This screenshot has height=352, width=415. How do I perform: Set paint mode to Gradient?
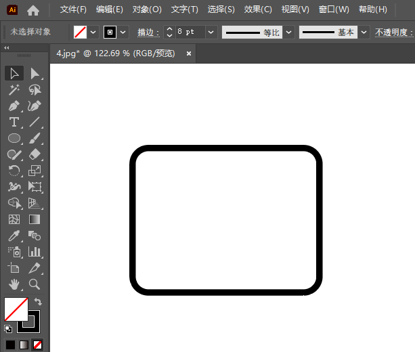click(x=24, y=345)
